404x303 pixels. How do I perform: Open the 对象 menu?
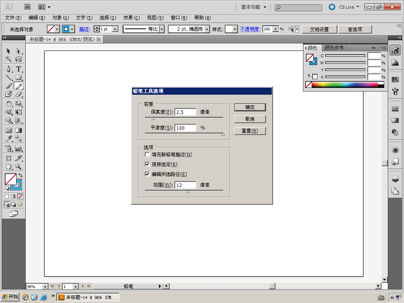click(60, 17)
